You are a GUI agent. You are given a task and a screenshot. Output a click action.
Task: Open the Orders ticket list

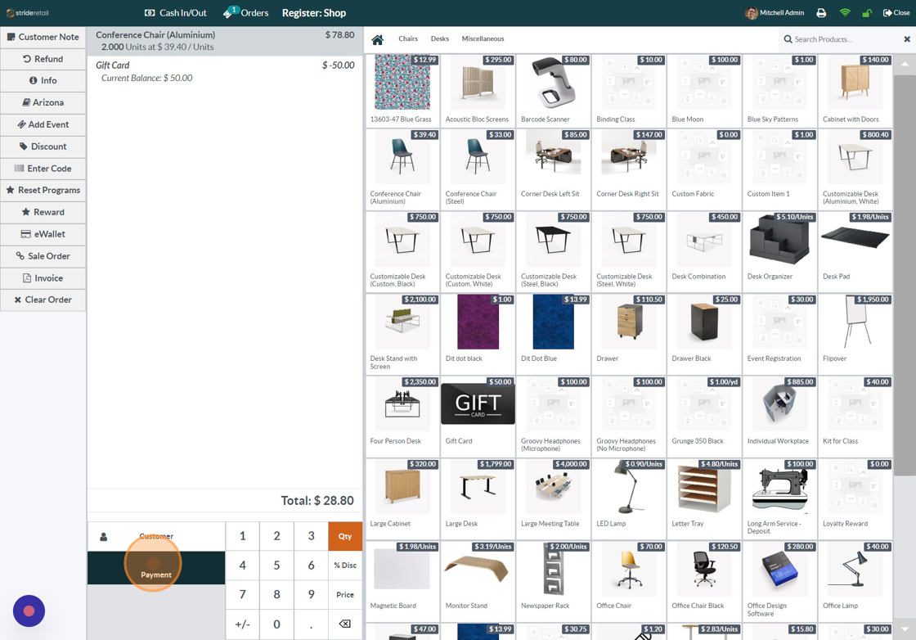(x=245, y=13)
